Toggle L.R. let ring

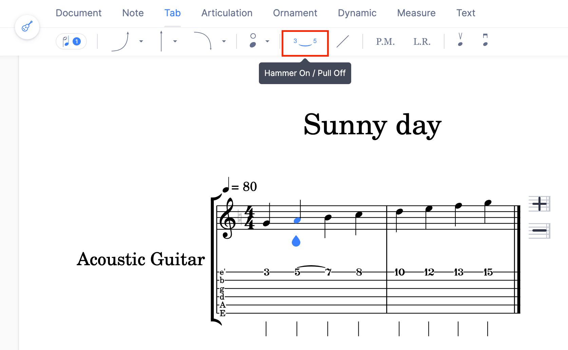(422, 42)
